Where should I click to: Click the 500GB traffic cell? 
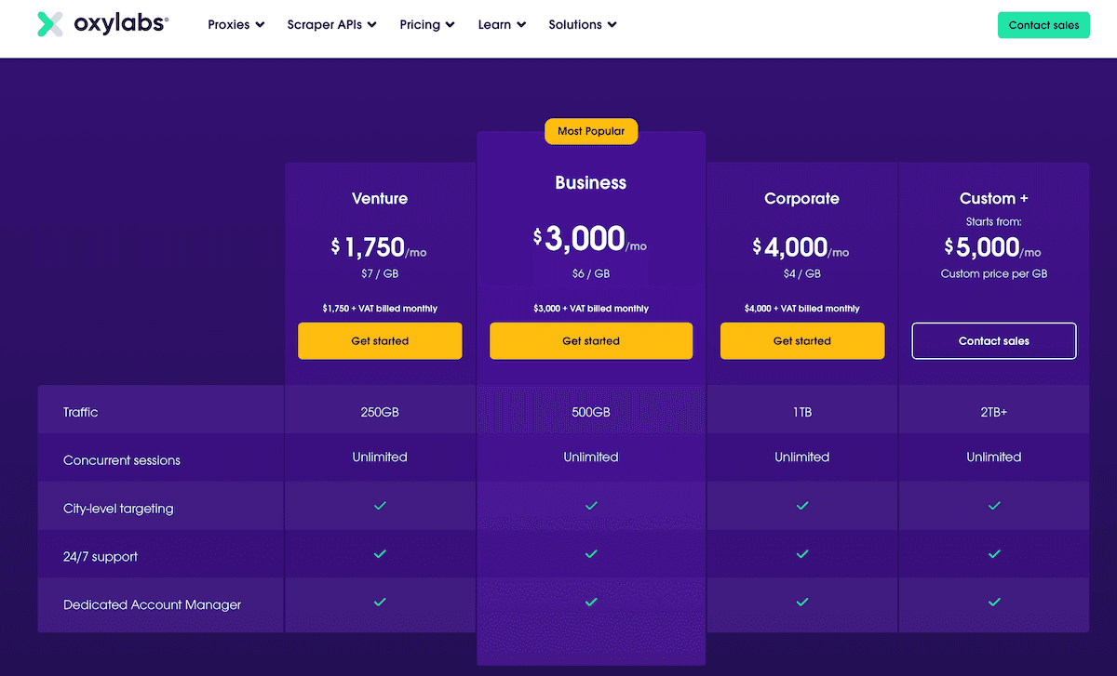coord(591,411)
